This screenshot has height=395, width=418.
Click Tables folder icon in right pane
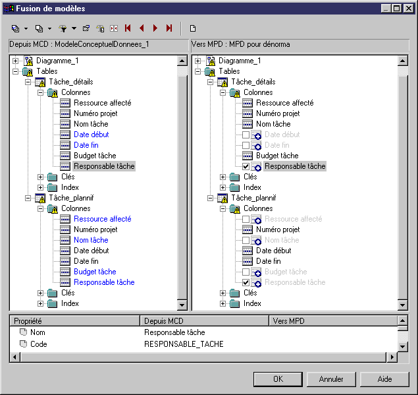point(210,71)
